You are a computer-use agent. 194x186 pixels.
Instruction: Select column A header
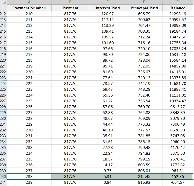point(29,2)
